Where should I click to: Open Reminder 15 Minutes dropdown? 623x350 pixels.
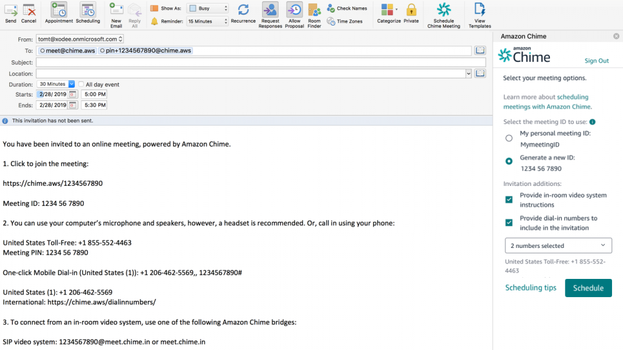[x=207, y=21]
